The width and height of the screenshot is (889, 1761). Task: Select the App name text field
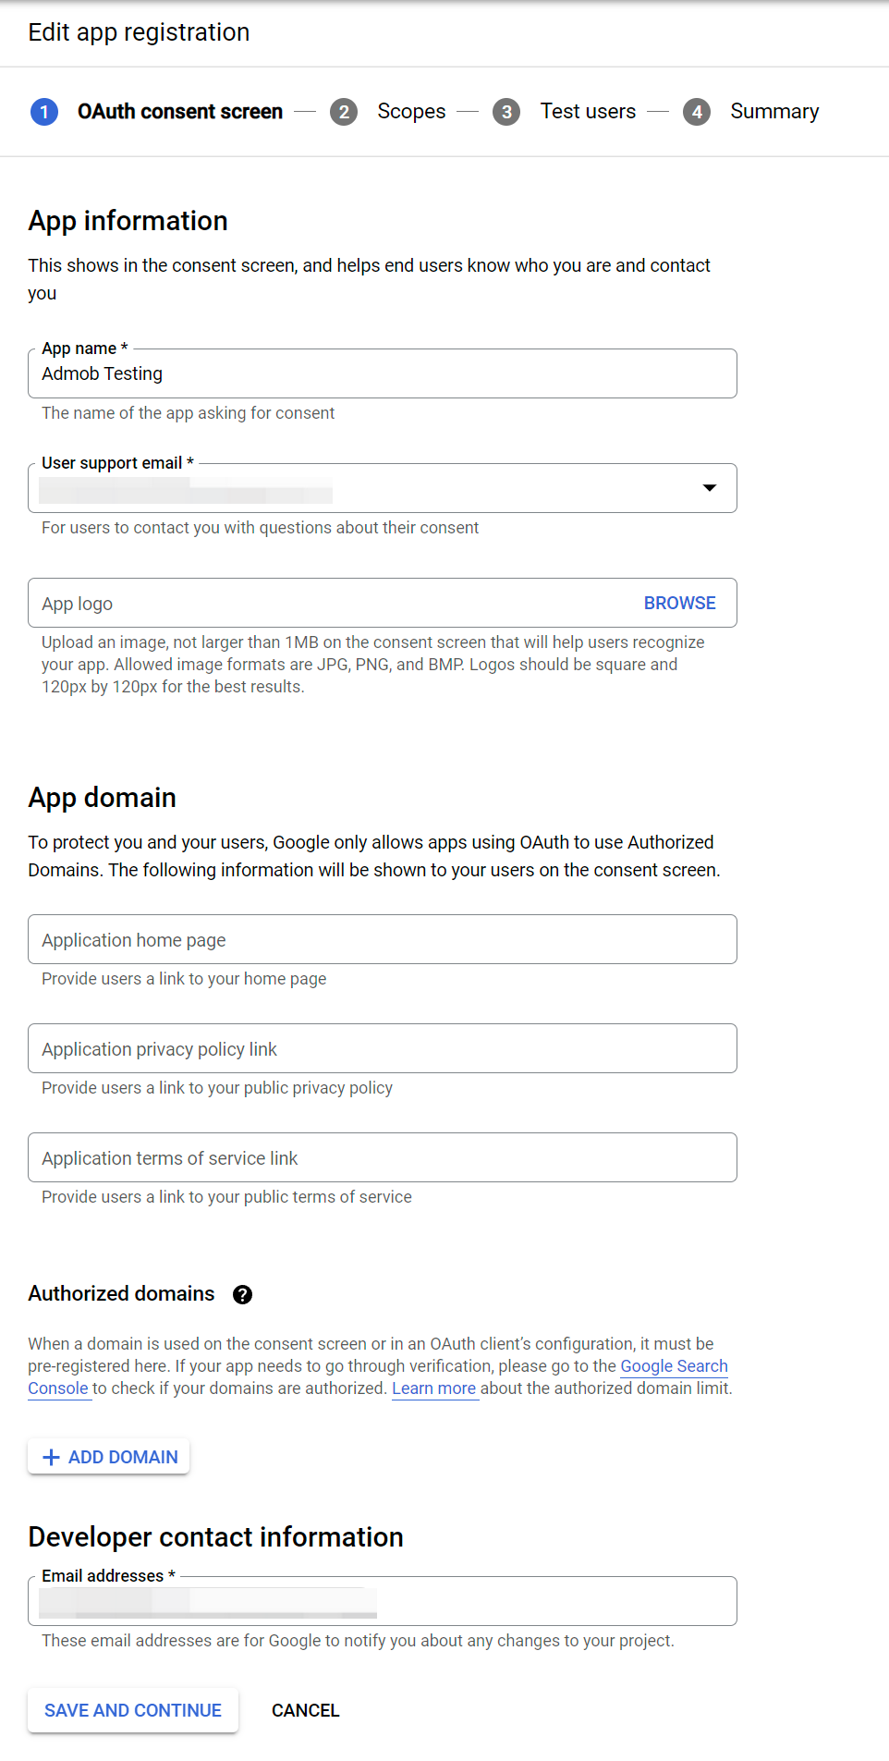click(382, 373)
